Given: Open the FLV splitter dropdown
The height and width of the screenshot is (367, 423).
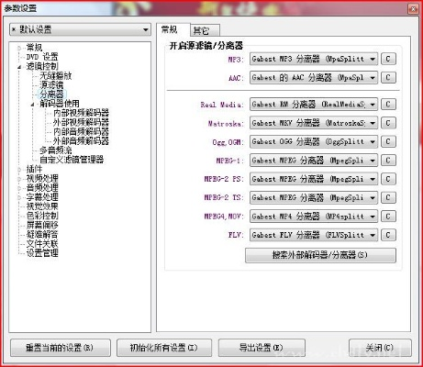Looking at the screenshot, I should [314, 235].
